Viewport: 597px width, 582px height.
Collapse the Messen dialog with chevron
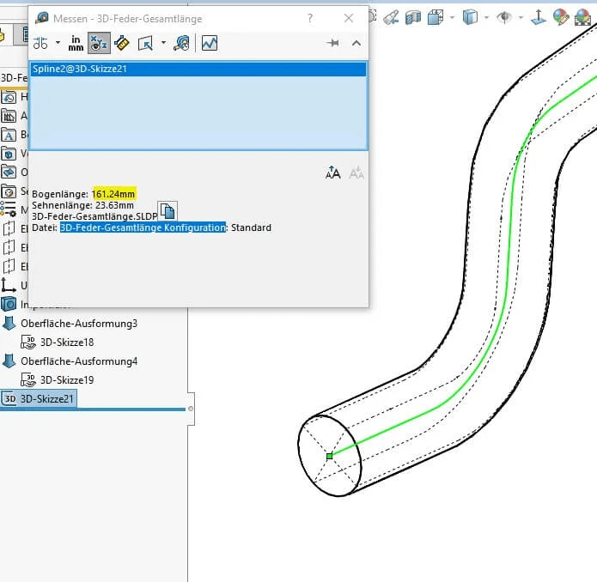pyautogui.click(x=356, y=43)
